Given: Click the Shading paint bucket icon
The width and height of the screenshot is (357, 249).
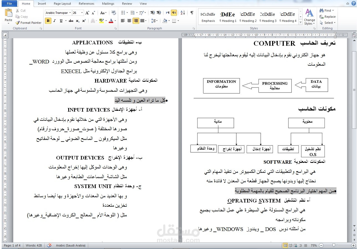Looking at the screenshot, I should [x=165, y=21].
